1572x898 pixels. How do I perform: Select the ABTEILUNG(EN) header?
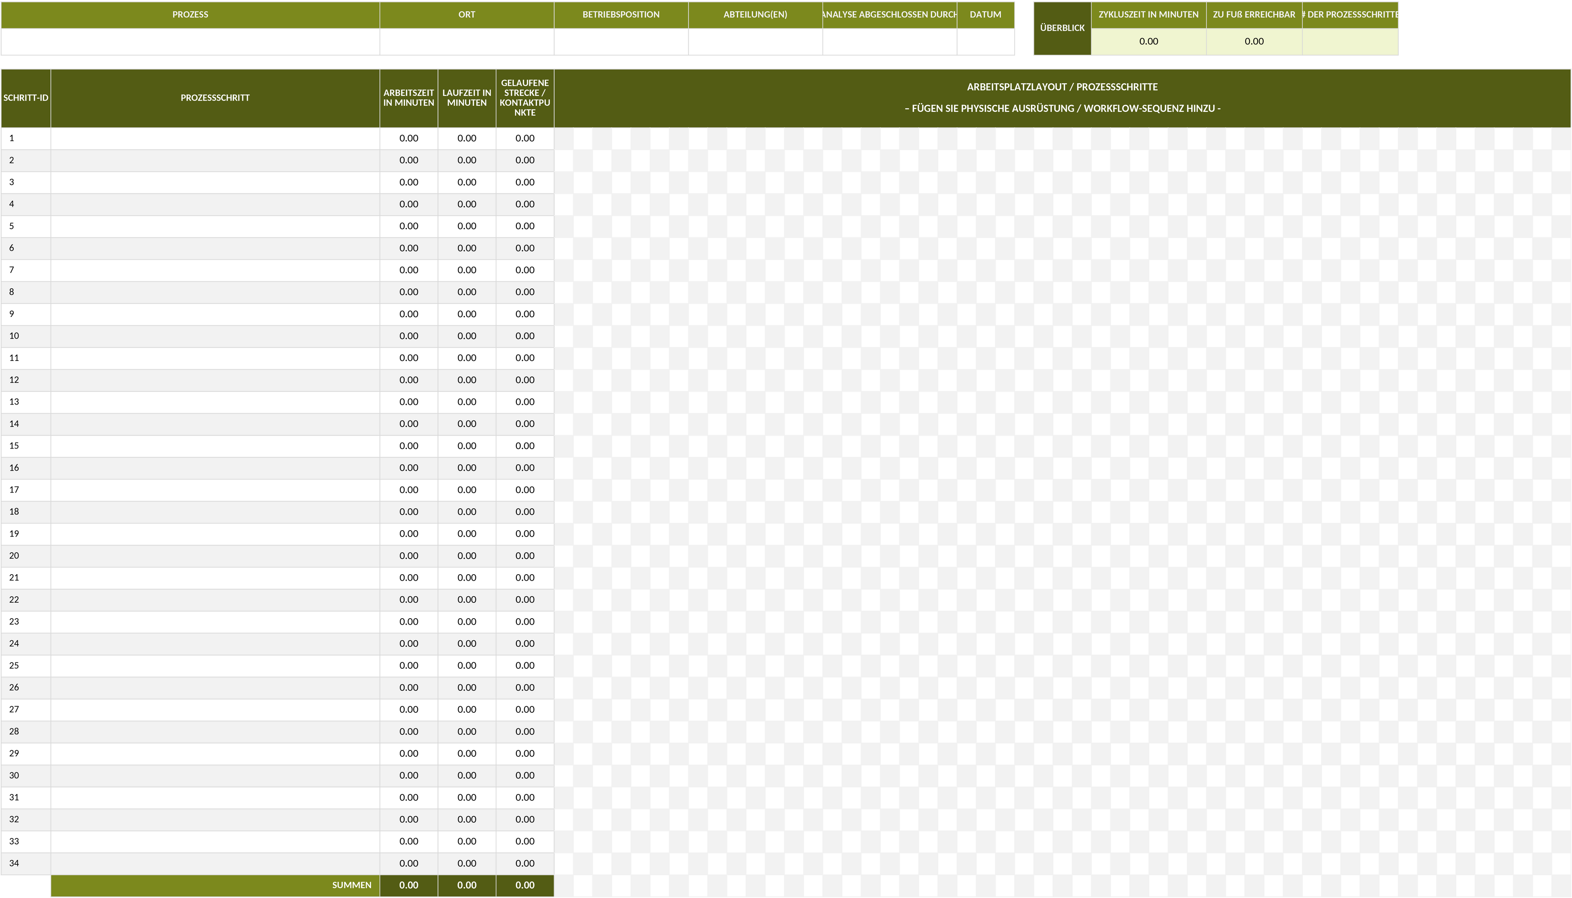click(x=756, y=15)
